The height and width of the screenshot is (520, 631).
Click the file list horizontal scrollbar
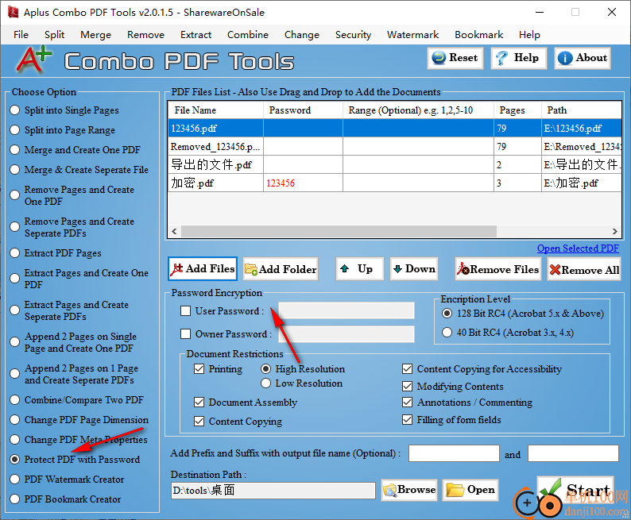pyautogui.click(x=339, y=232)
